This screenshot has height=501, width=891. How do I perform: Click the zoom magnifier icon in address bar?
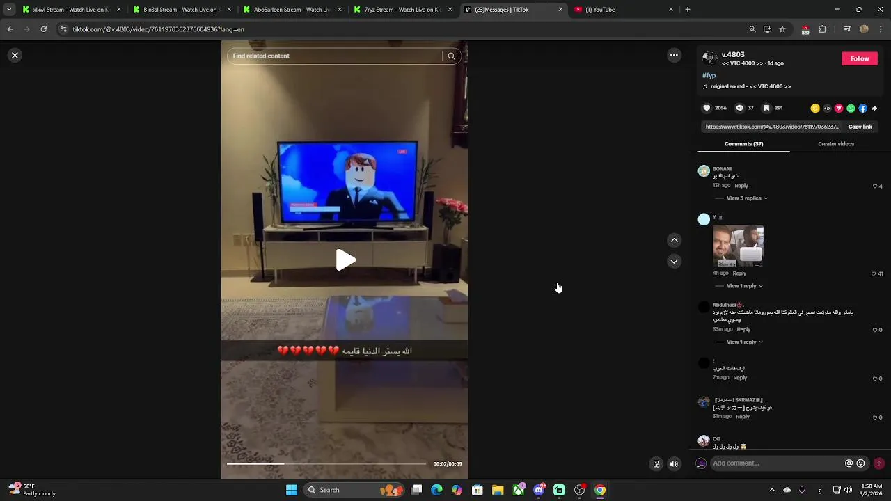[x=752, y=29]
